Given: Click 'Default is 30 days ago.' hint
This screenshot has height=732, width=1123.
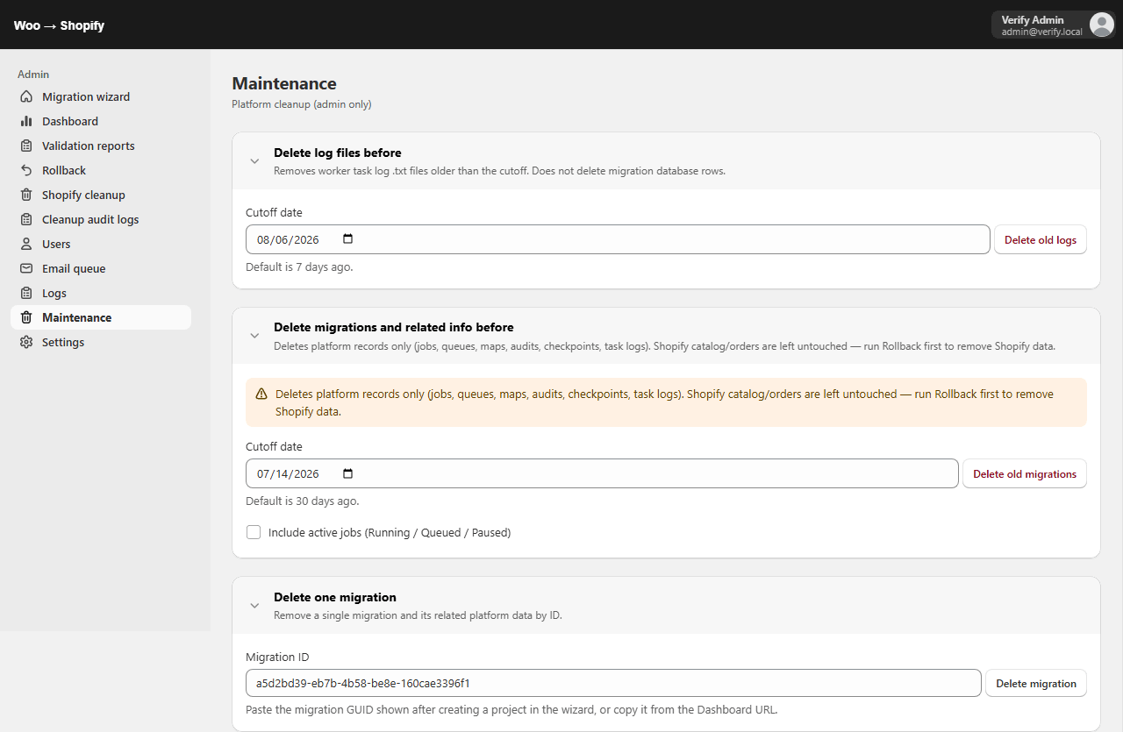Looking at the screenshot, I should click(x=303, y=501).
